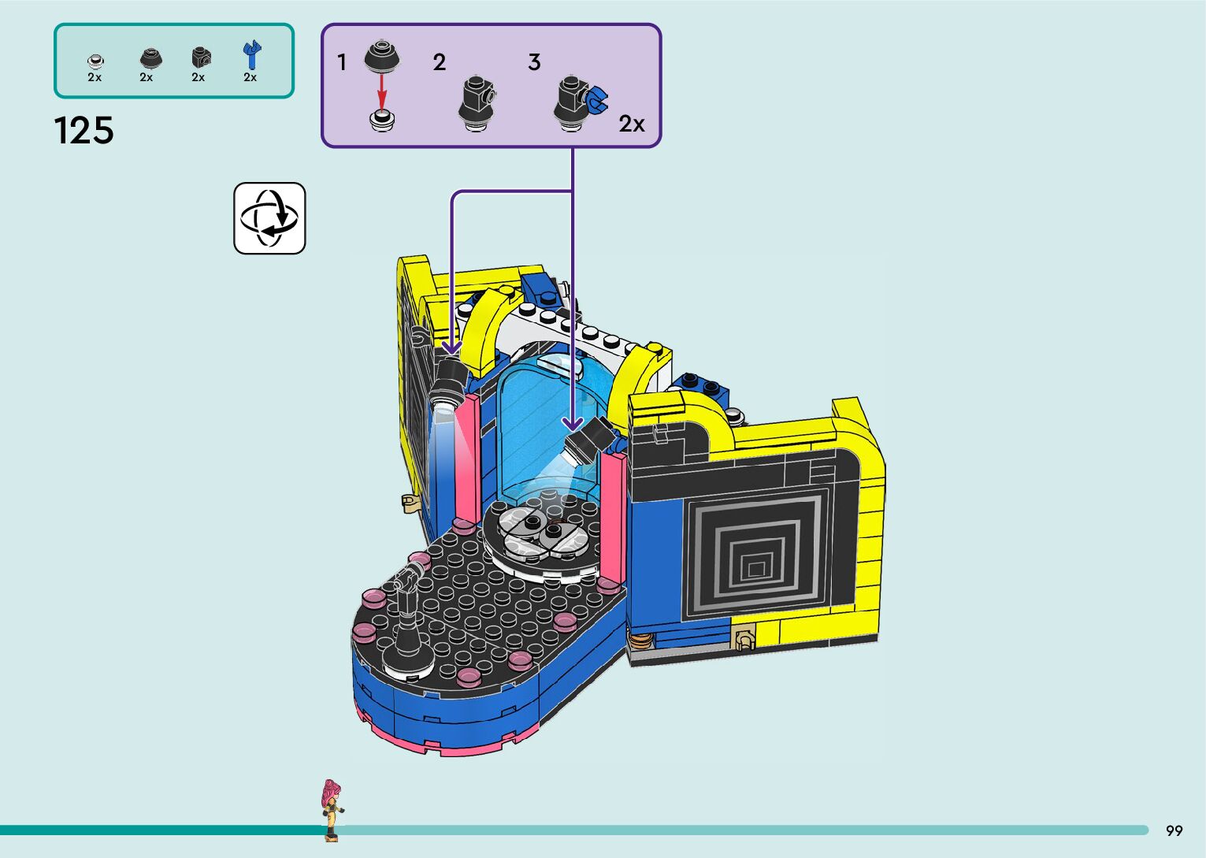Click the rotate model icon
Image resolution: width=1206 pixels, height=858 pixels.
tap(269, 218)
